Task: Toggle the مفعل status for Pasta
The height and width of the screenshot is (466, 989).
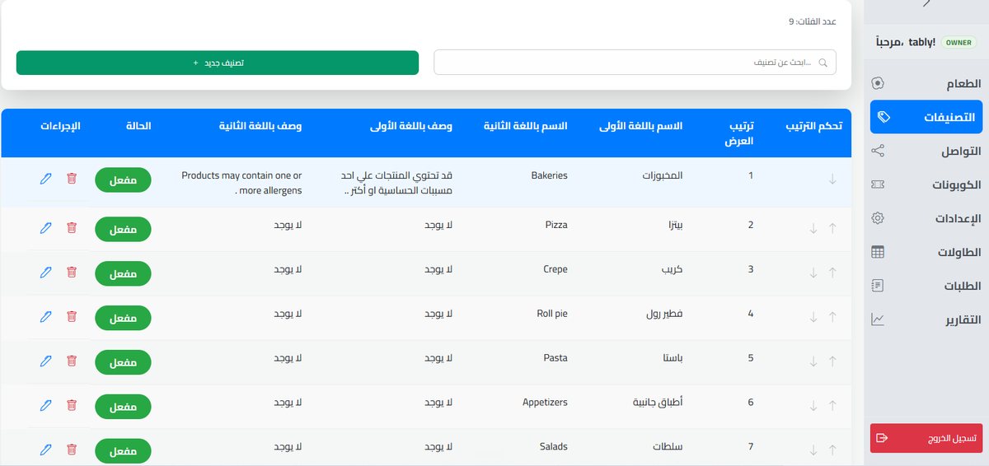Action: [124, 362]
